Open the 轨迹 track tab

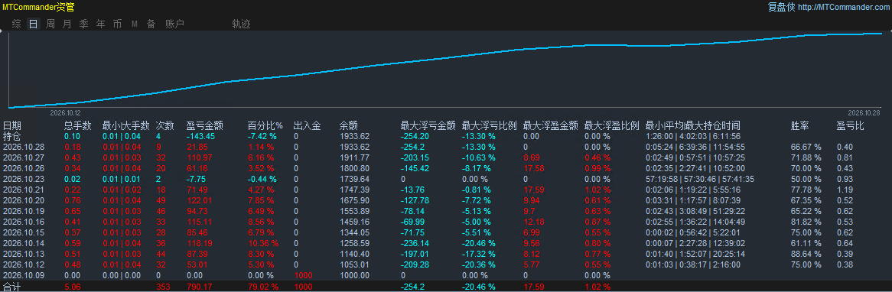(x=241, y=24)
